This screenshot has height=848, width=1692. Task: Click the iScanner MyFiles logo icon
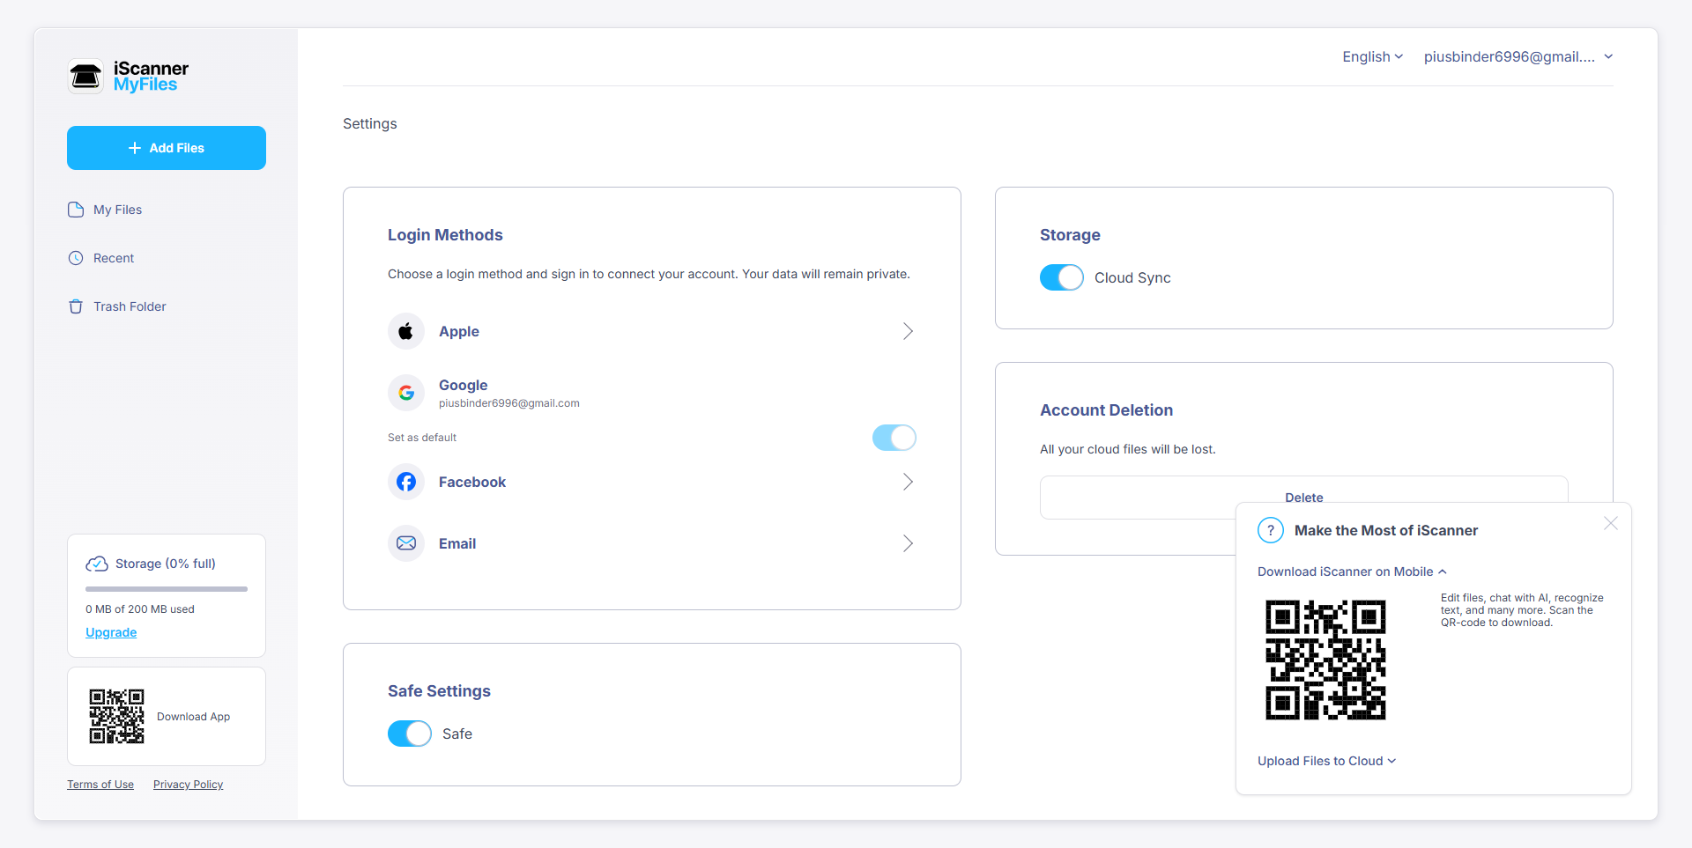85,77
